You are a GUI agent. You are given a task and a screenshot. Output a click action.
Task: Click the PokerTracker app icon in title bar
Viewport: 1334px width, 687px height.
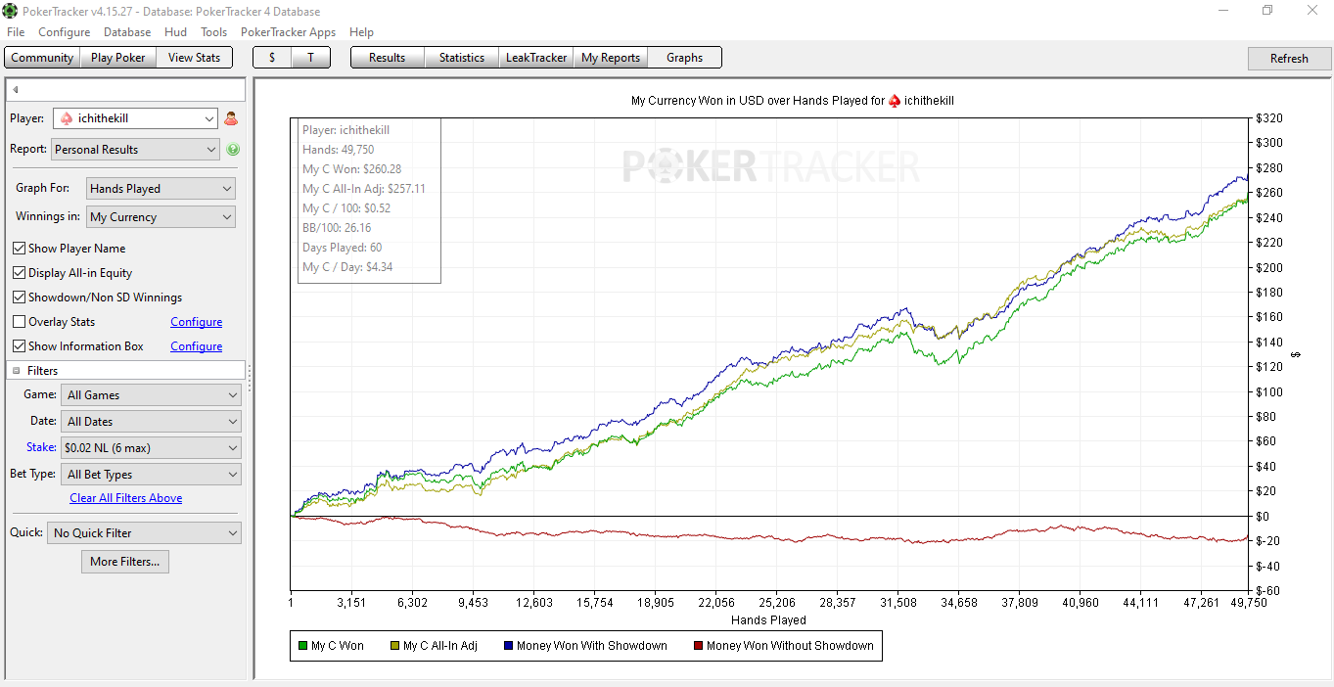(10, 11)
